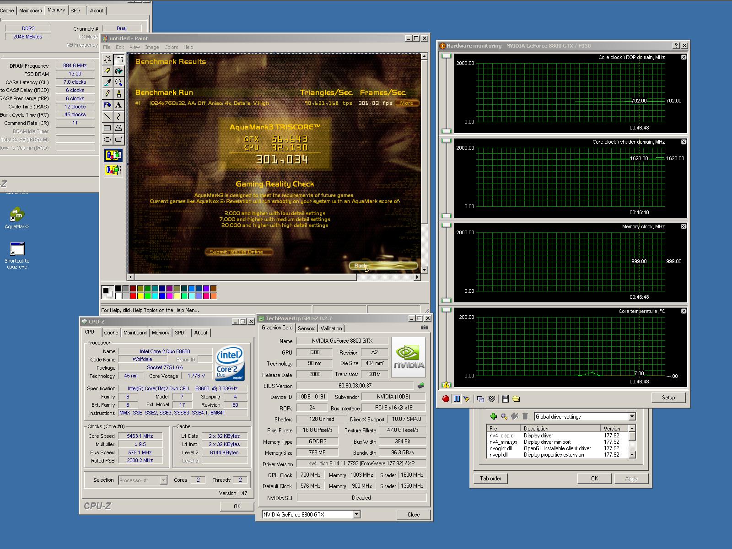Image resolution: width=732 pixels, height=549 pixels.
Task: Open the AquaMark3 desktop shortcut
Action: coord(17,218)
